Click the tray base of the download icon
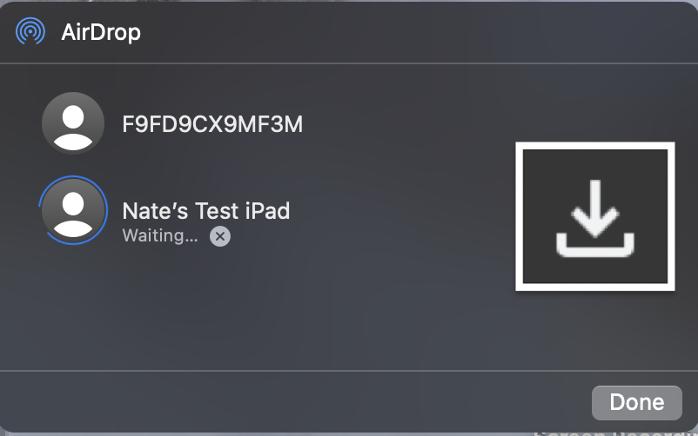Viewport: 698px width, 436px height. click(596, 247)
